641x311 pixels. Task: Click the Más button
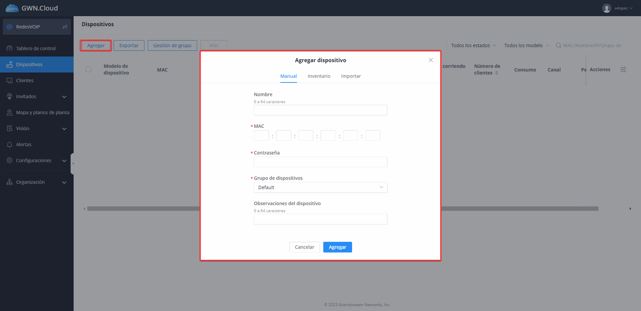coord(214,45)
